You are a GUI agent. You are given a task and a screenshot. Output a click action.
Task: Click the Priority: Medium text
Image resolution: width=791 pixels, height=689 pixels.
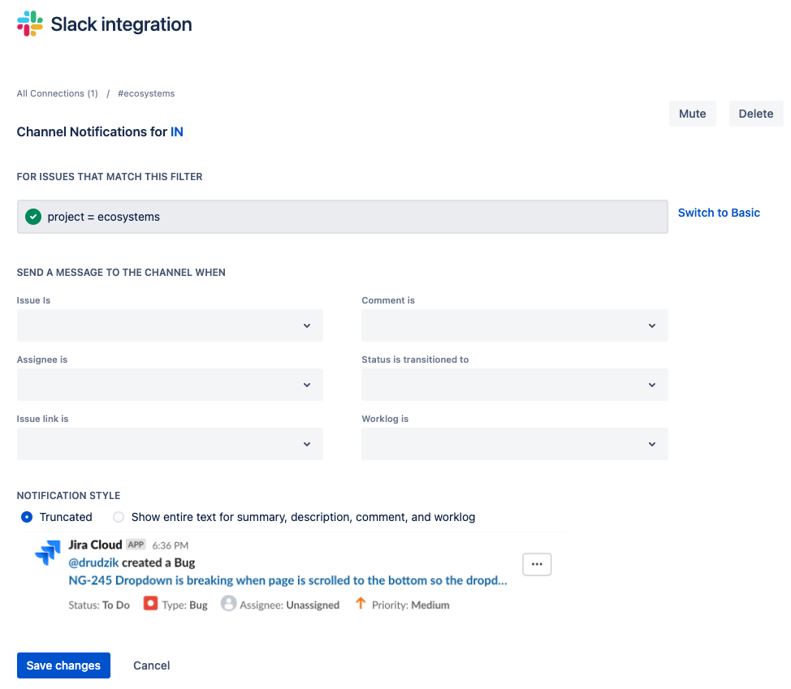click(x=411, y=605)
